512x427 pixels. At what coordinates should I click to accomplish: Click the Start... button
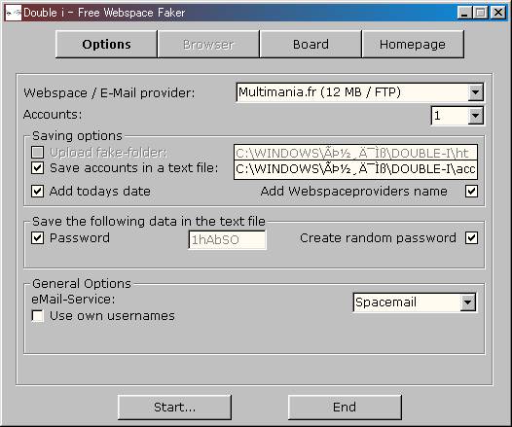[x=174, y=408]
